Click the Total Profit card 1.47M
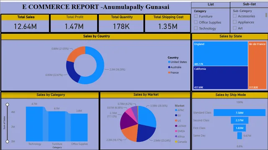268x150 pixels. [74, 23]
